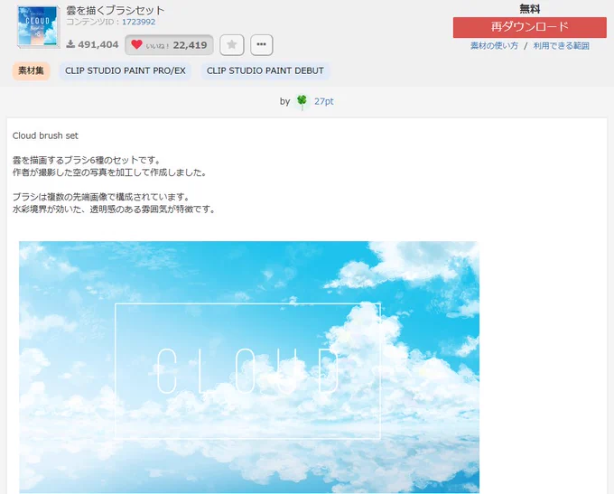Screen dimensions: 614x494
Task: Open author 27pt profile link
Action: tap(324, 101)
